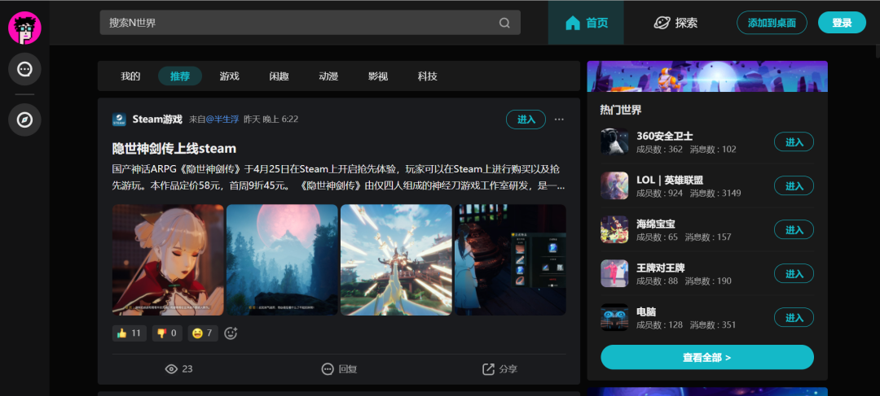Open post title 隐世神剑传上线steam
The height and width of the screenshot is (396, 880).
(x=174, y=149)
